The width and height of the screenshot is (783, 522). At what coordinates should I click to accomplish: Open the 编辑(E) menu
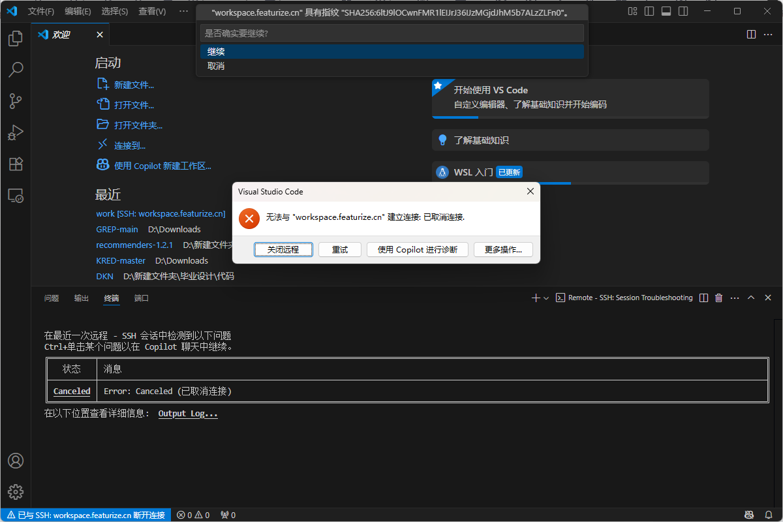point(78,11)
